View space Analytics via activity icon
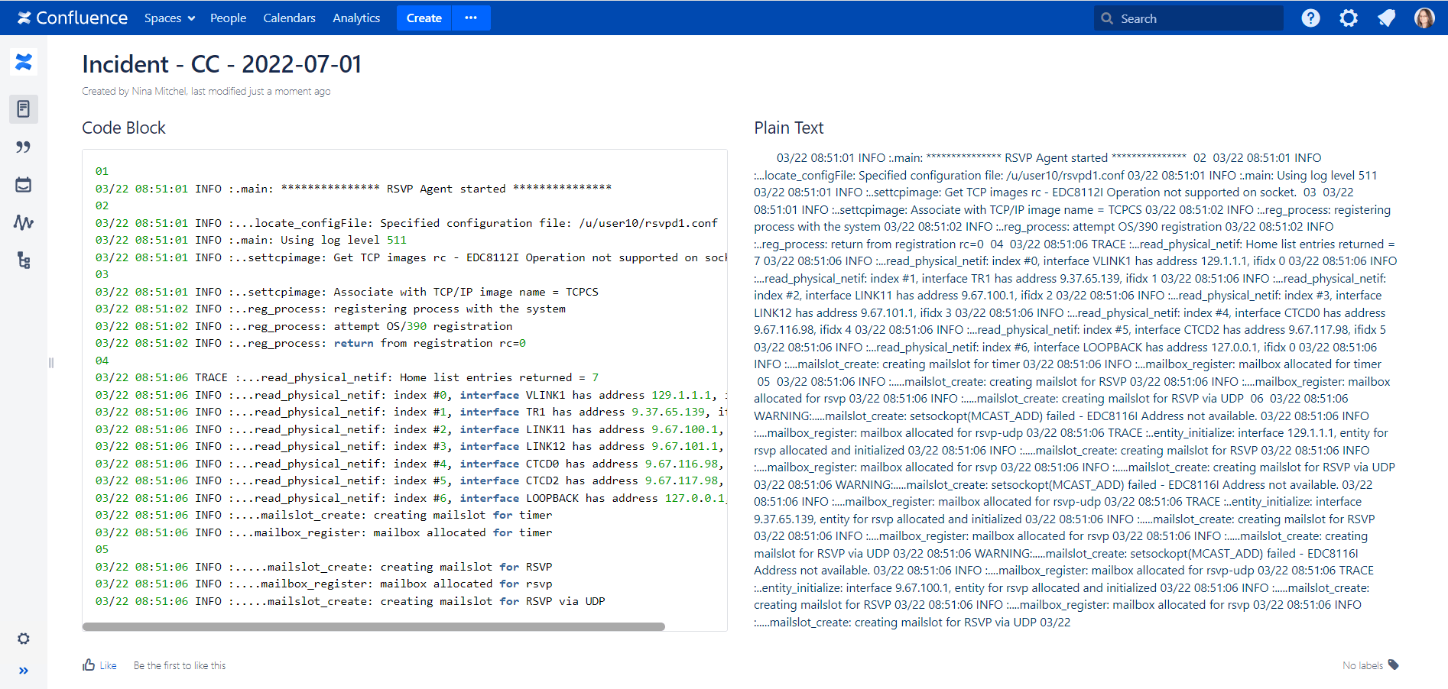The height and width of the screenshot is (689, 1448). 24,222
